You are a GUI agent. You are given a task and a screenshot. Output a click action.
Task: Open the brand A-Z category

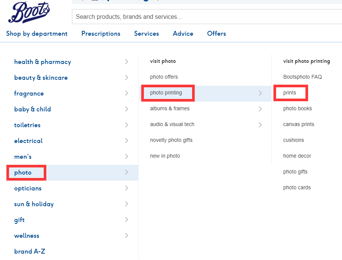[30, 252]
